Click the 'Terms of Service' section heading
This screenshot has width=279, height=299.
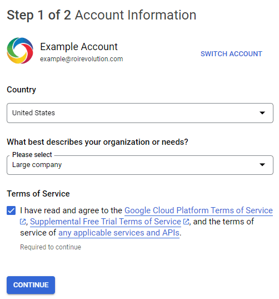(38, 194)
